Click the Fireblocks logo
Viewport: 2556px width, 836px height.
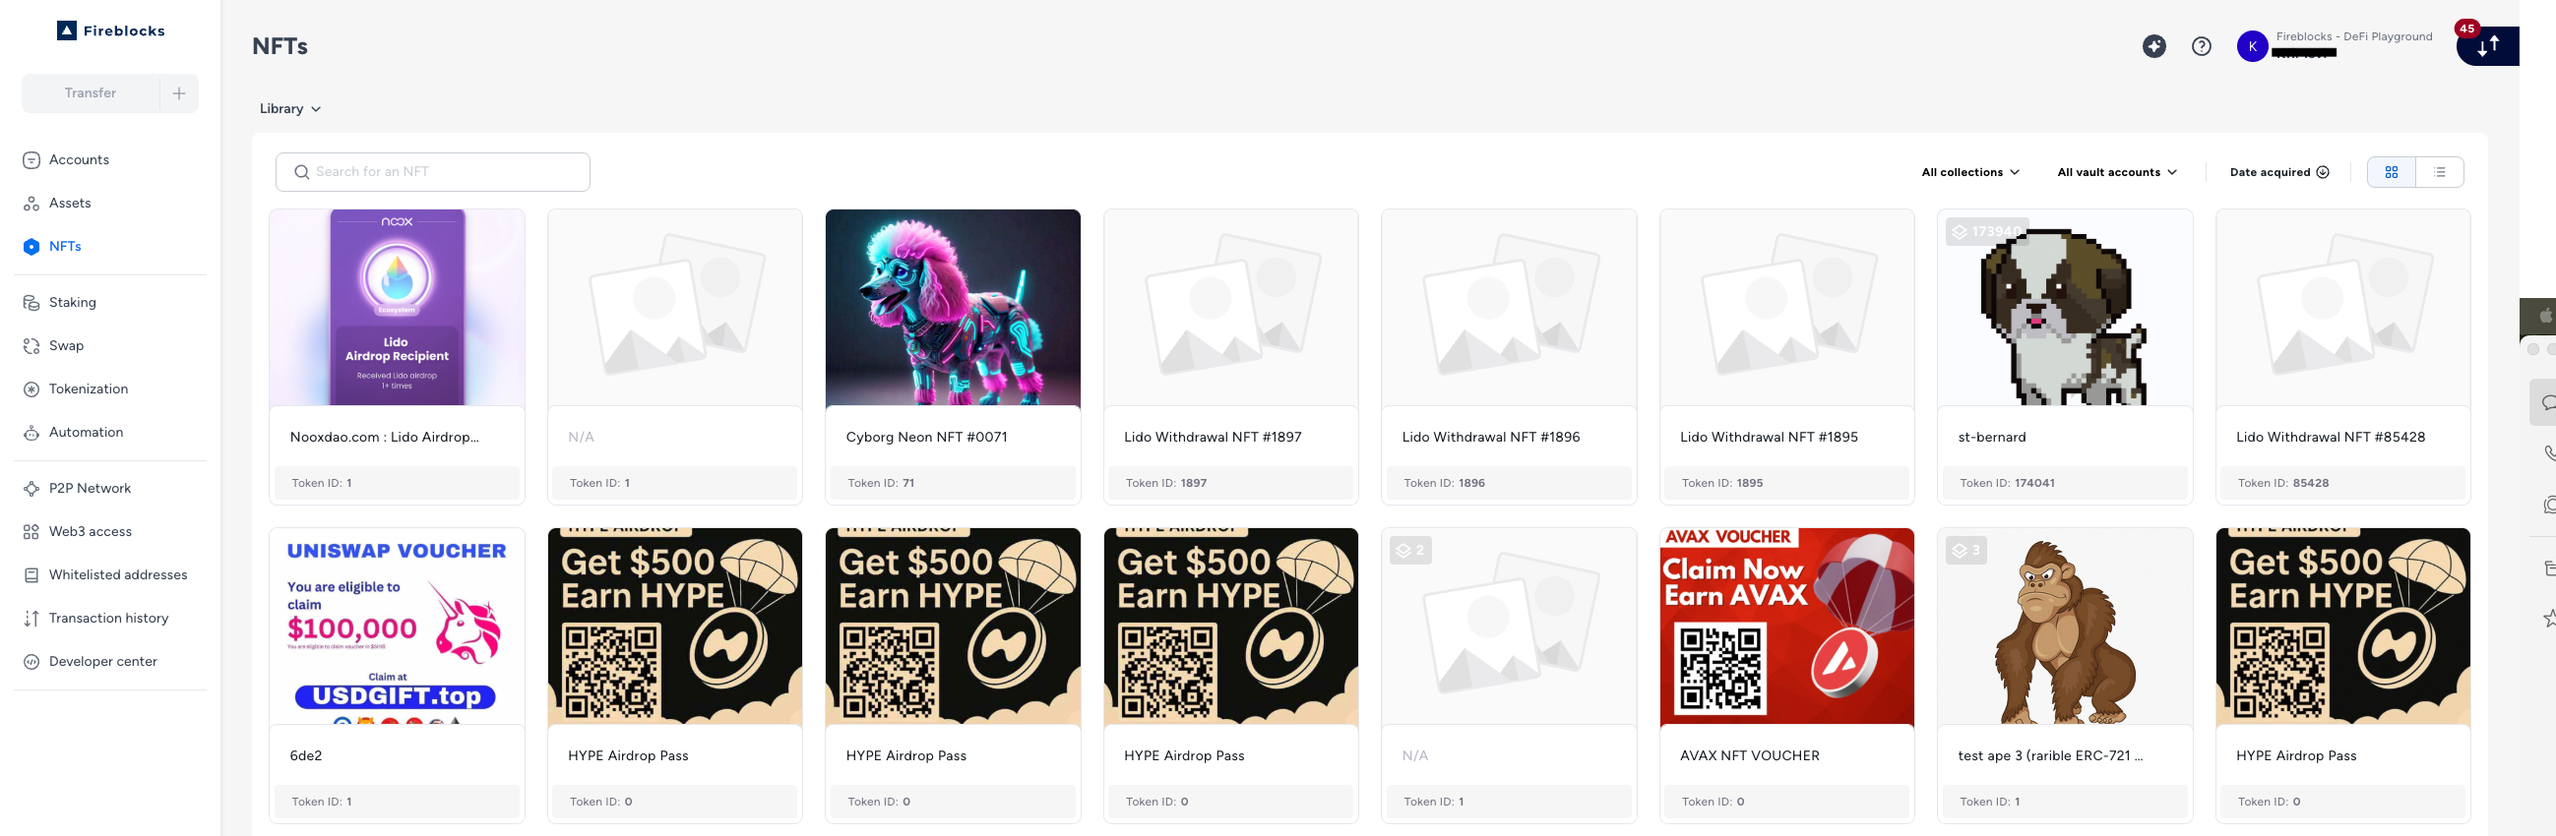[x=111, y=30]
